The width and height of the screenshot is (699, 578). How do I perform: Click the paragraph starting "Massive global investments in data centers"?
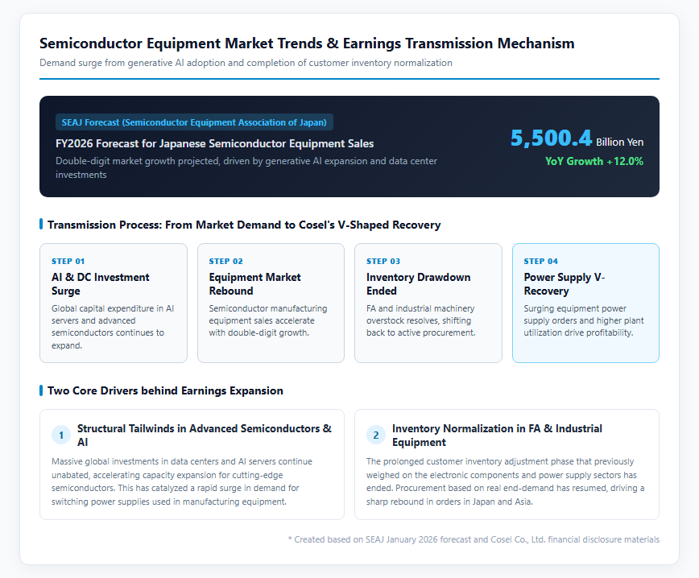(x=182, y=481)
